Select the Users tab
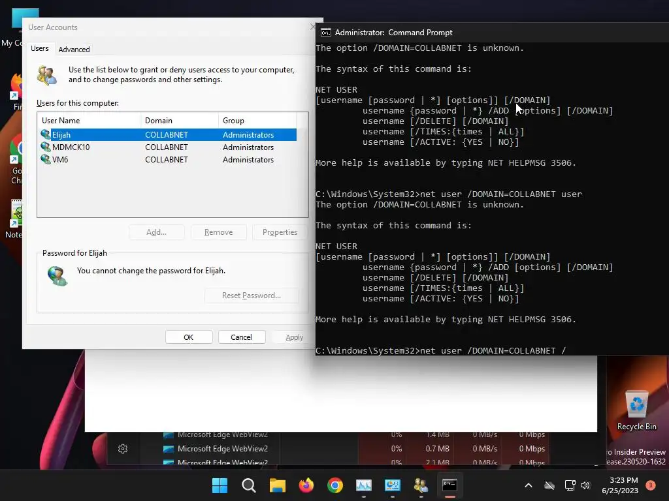Image resolution: width=669 pixels, height=501 pixels. tap(40, 48)
